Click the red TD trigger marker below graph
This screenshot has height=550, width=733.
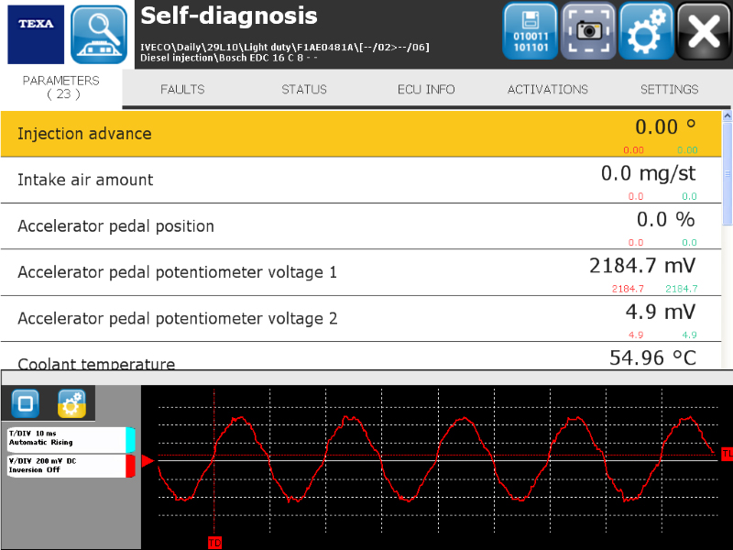point(214,543)
